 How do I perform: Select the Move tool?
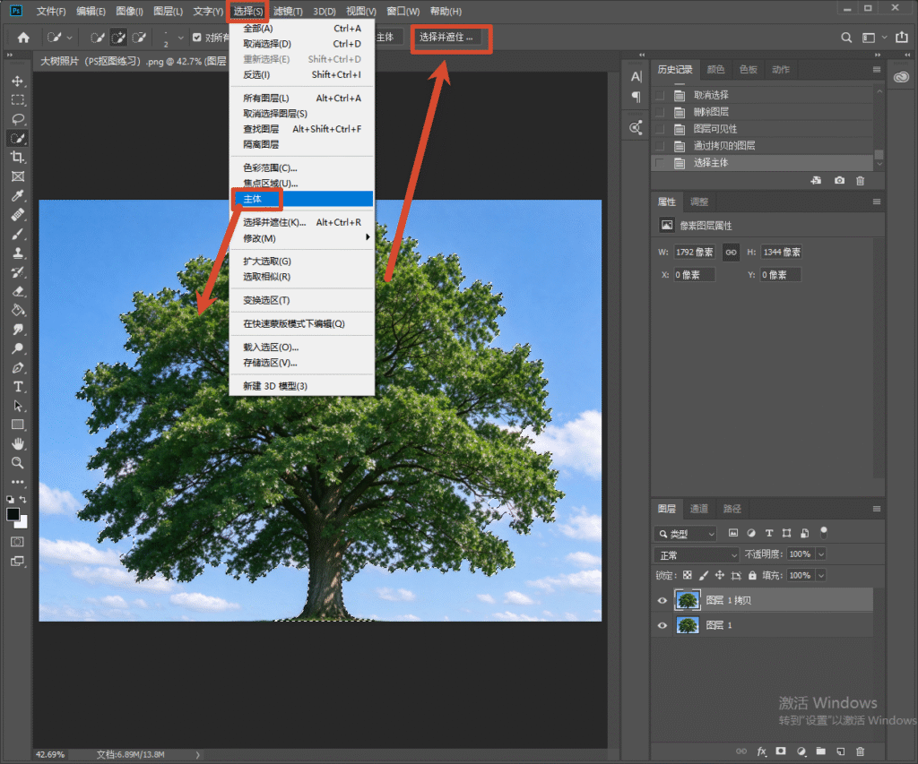[18, 81]
